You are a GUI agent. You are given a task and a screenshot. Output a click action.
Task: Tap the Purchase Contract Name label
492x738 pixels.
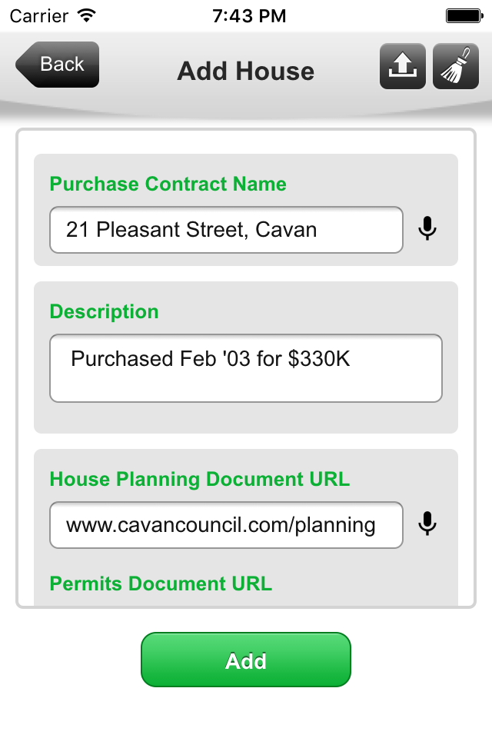click(168, 184)
